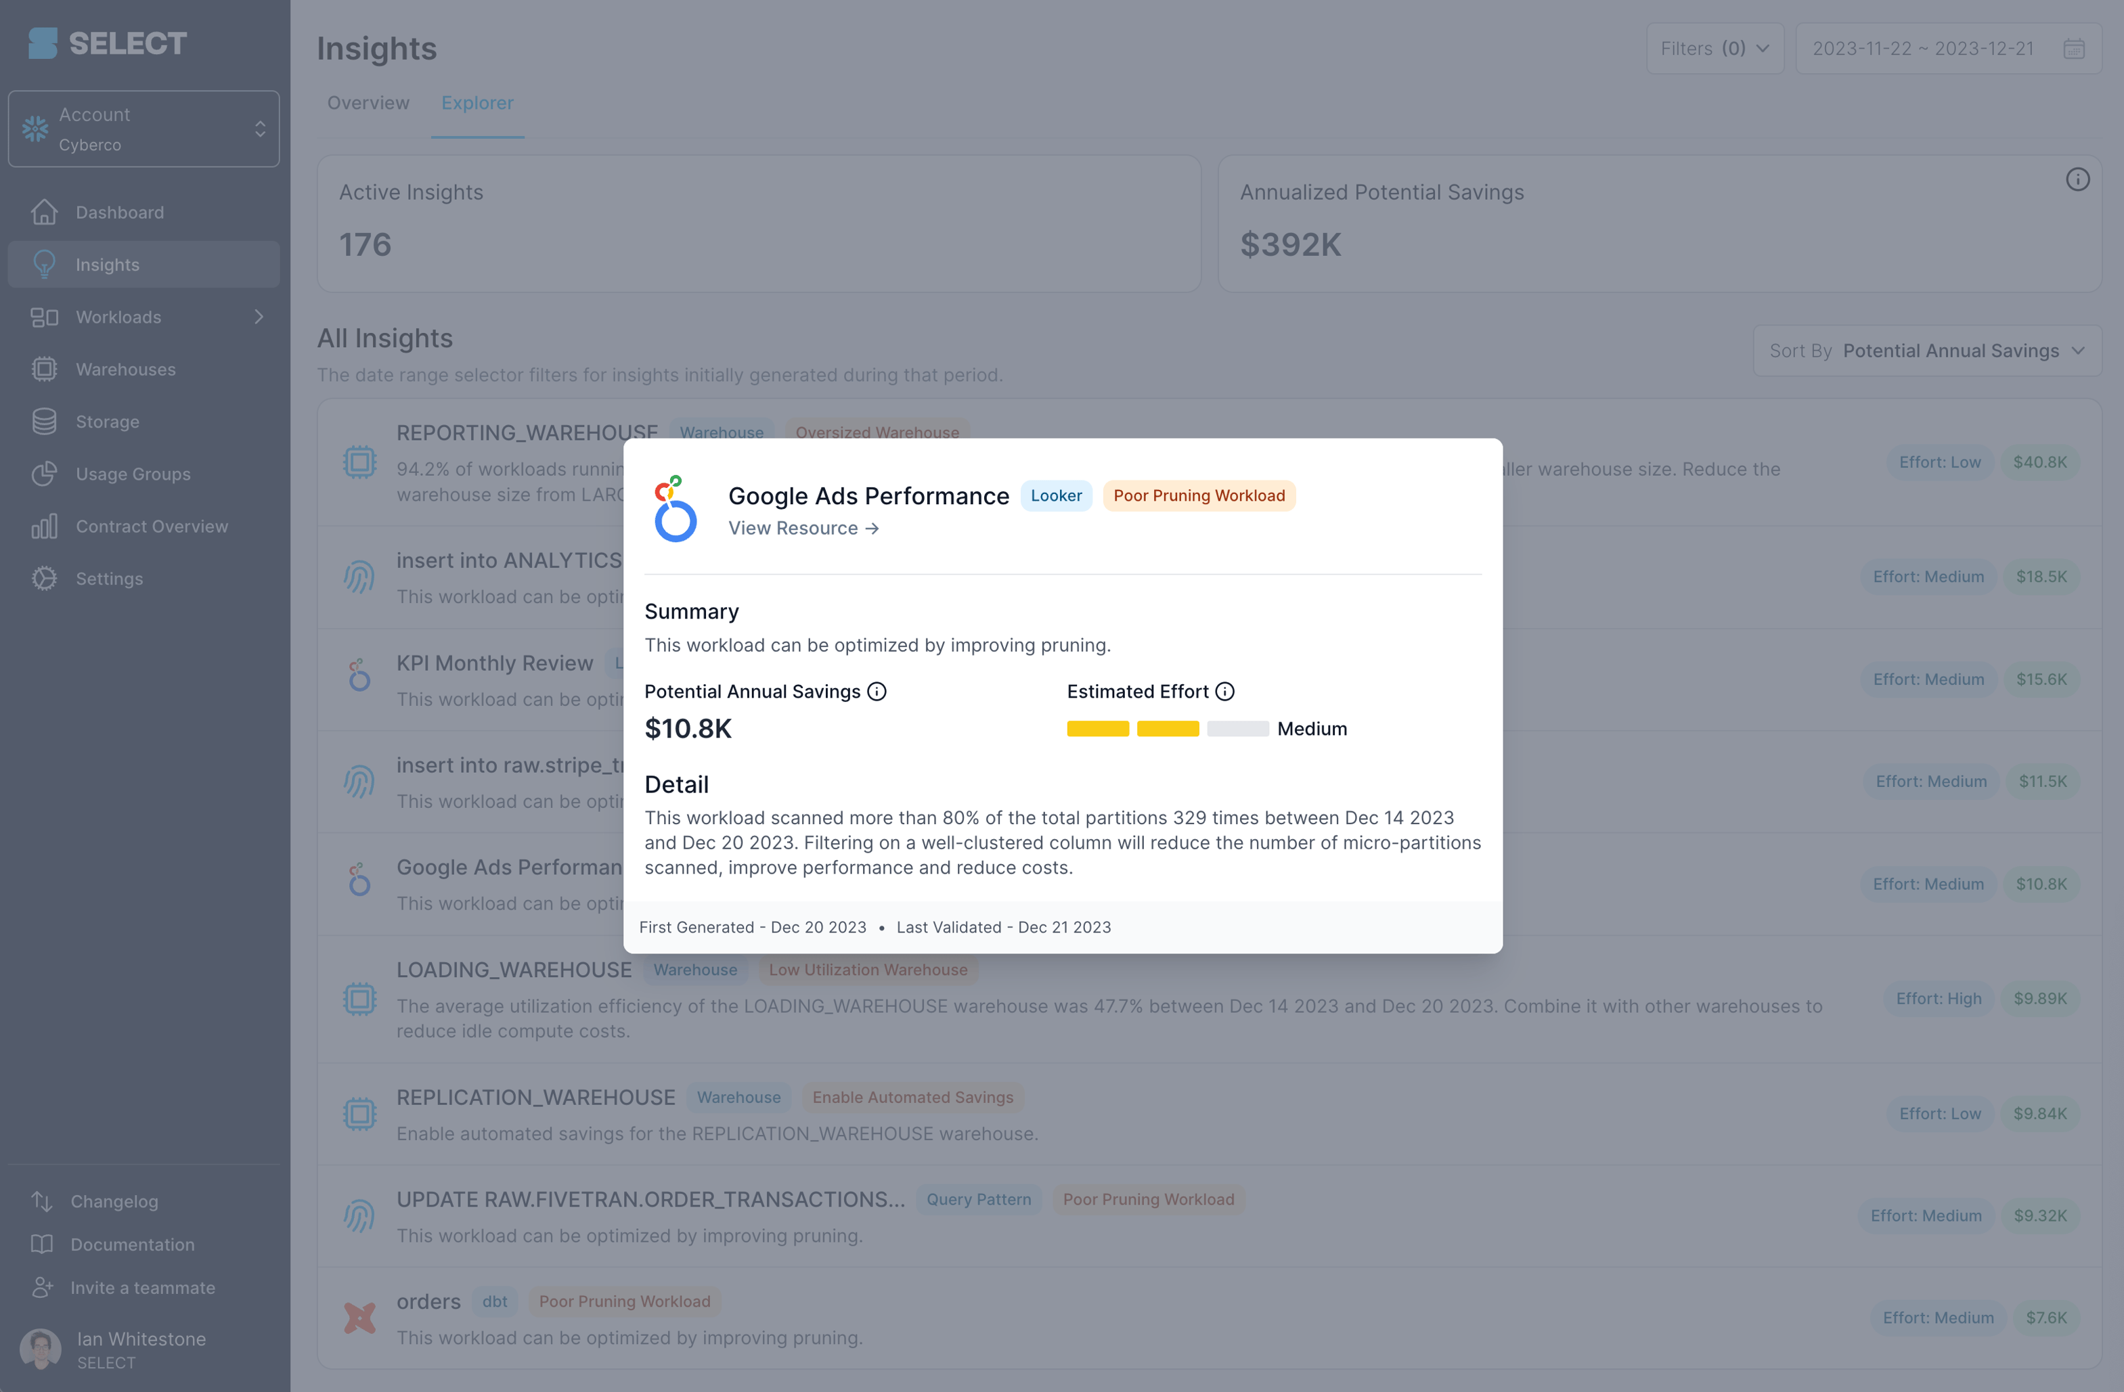Click the $10.8K savings value in dialog
The height and width of the screenshot is (1392, 2124).
(688, 728)
